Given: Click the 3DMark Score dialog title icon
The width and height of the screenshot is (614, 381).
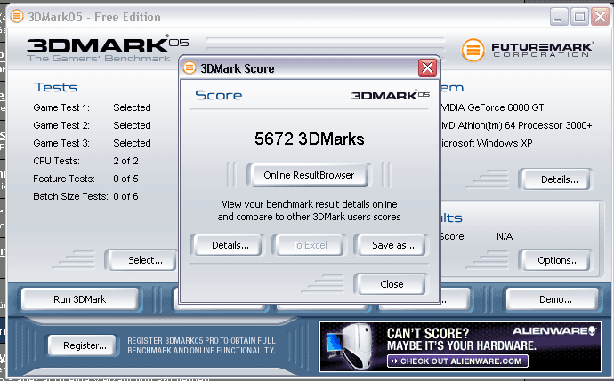Looking at the screenshot, I should 190,68.
